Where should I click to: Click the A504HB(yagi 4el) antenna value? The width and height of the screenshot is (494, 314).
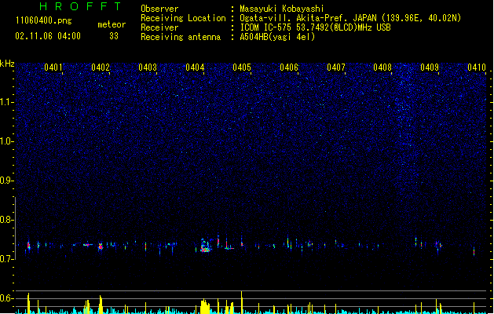click(277, 37)
